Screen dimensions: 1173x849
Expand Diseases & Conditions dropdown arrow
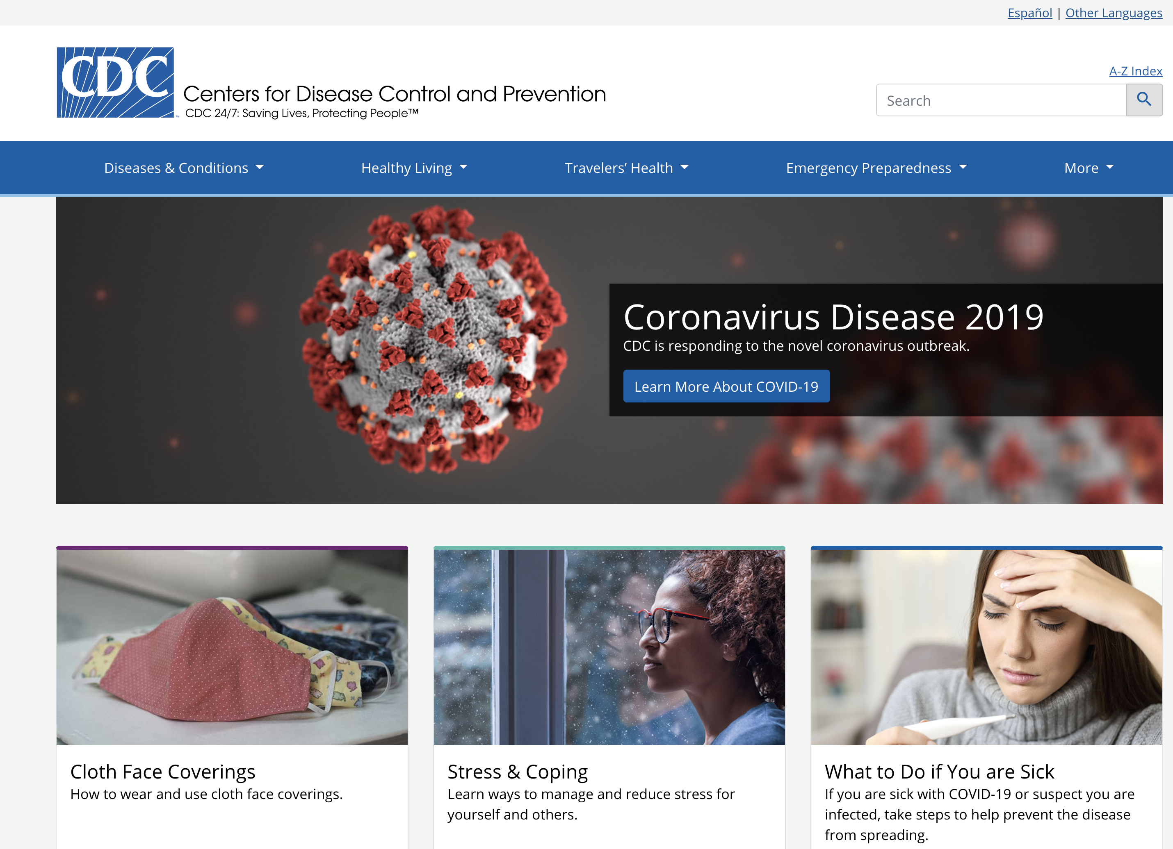[260, 168]
